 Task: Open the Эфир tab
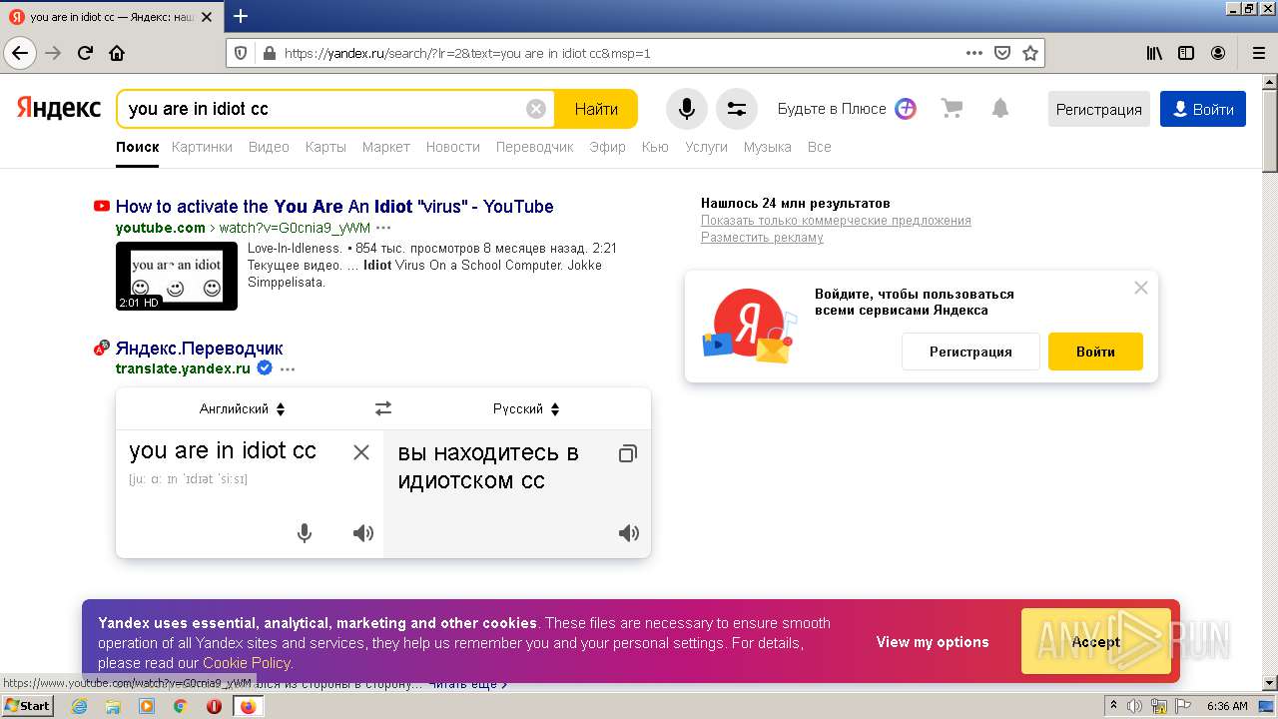click(607, 147)
